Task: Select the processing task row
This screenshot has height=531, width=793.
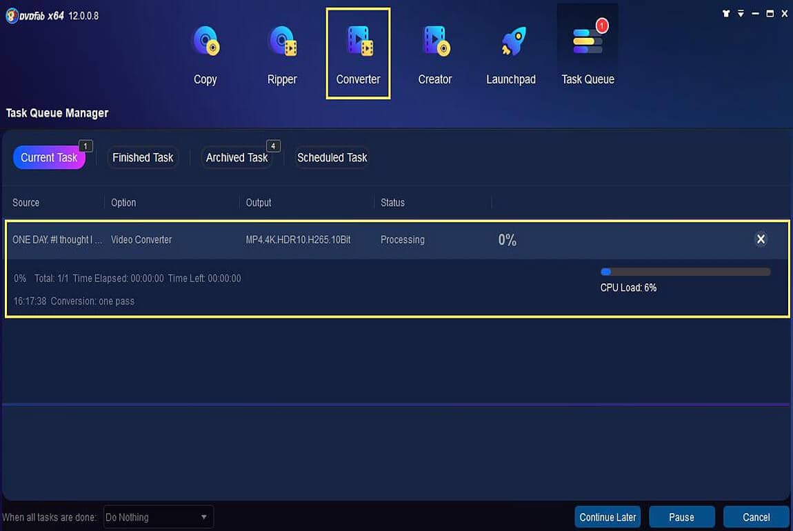Action: point(276,239)
